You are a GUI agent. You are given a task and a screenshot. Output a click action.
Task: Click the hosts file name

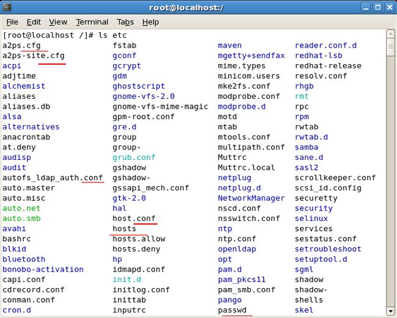(x=125, y=229)
